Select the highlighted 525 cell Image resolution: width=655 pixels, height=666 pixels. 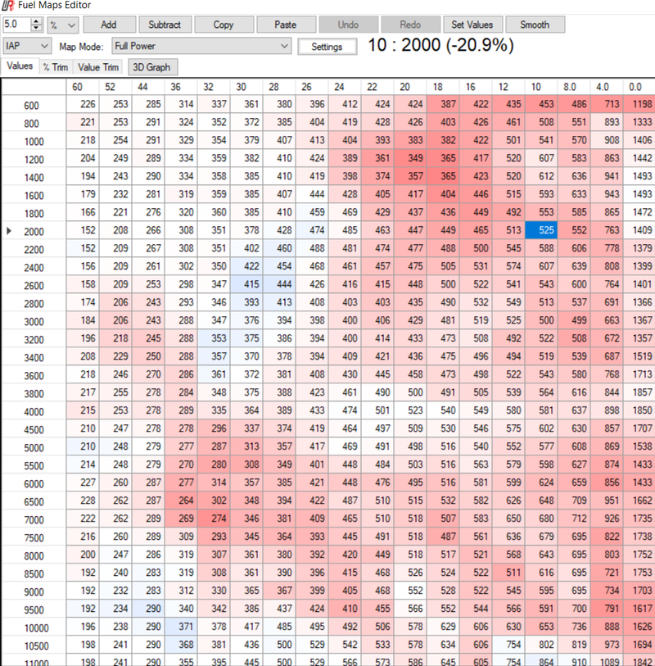[540, 231]
